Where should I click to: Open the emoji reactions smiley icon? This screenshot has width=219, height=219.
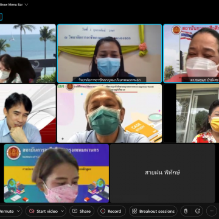tap(198, 211)
